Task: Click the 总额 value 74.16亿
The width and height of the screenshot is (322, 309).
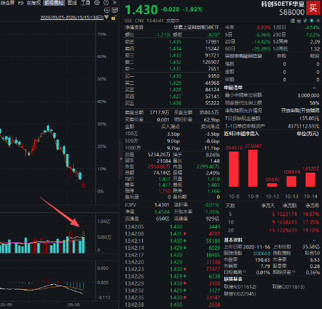Action: (162, 173)
